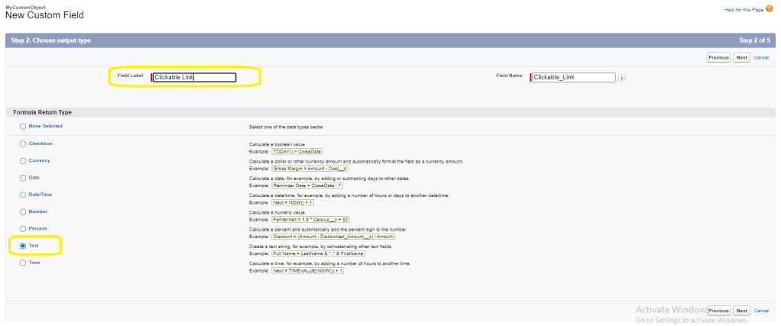Image resolution: width=781 pixels, height=326 pixels.
Task: Click the orange help question mark icon
Action: click(771, 9)
